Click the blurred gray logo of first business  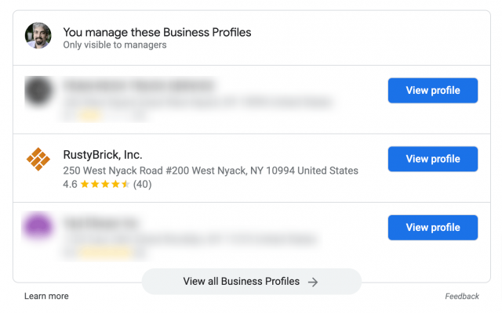click(38, 92)
